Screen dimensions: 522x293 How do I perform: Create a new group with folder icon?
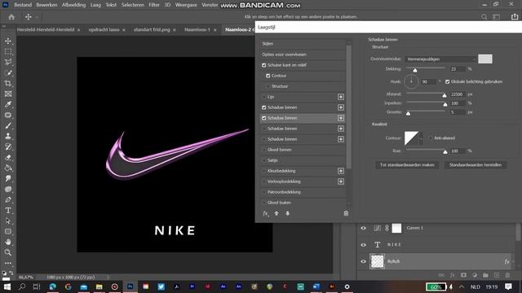coord(485,275)
